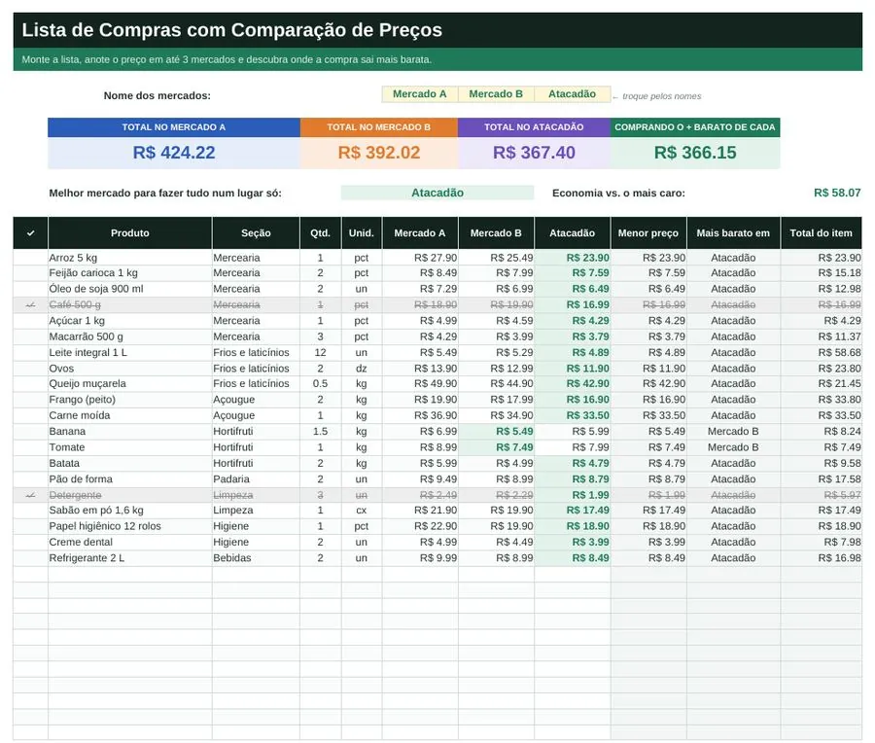Click the Mais barato em column header
This screenshot has width=875, height=743.
point(733,233)
